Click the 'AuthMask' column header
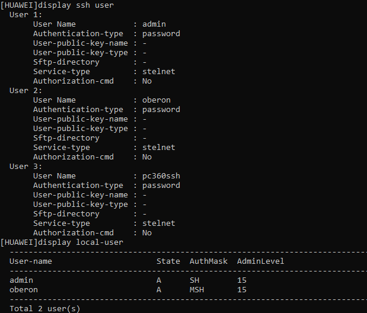 [x=208, y=261]
